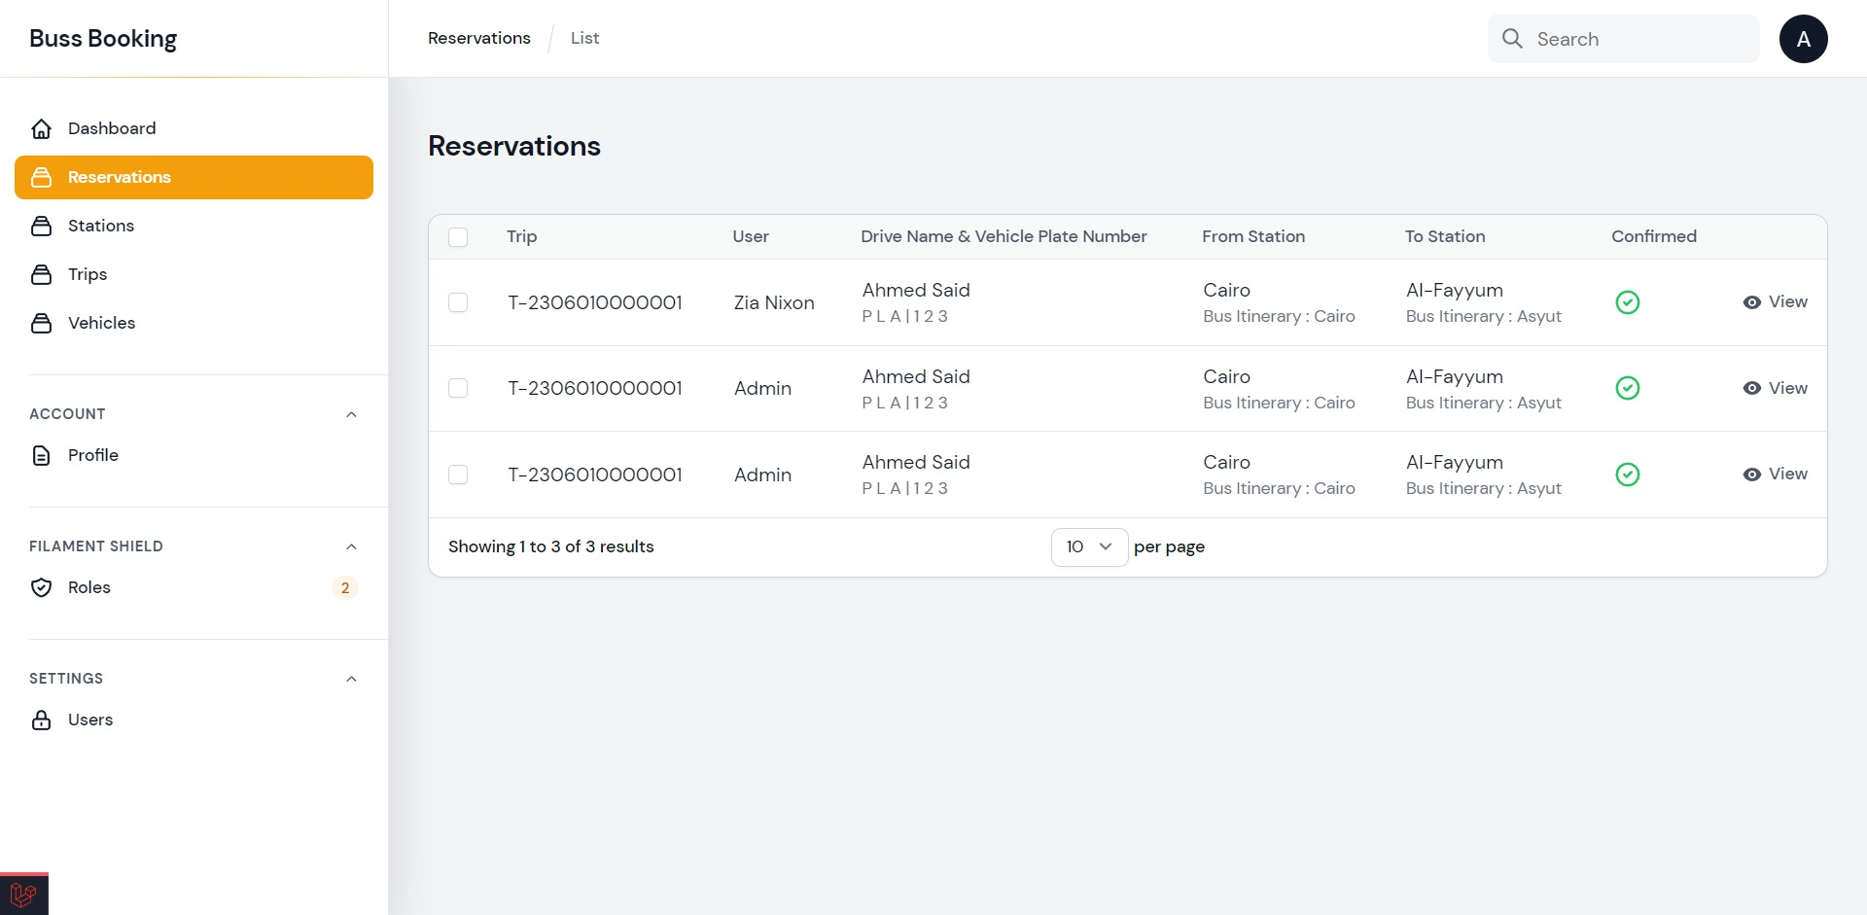Open the user avatar menu

click(x=1803, y=39)
